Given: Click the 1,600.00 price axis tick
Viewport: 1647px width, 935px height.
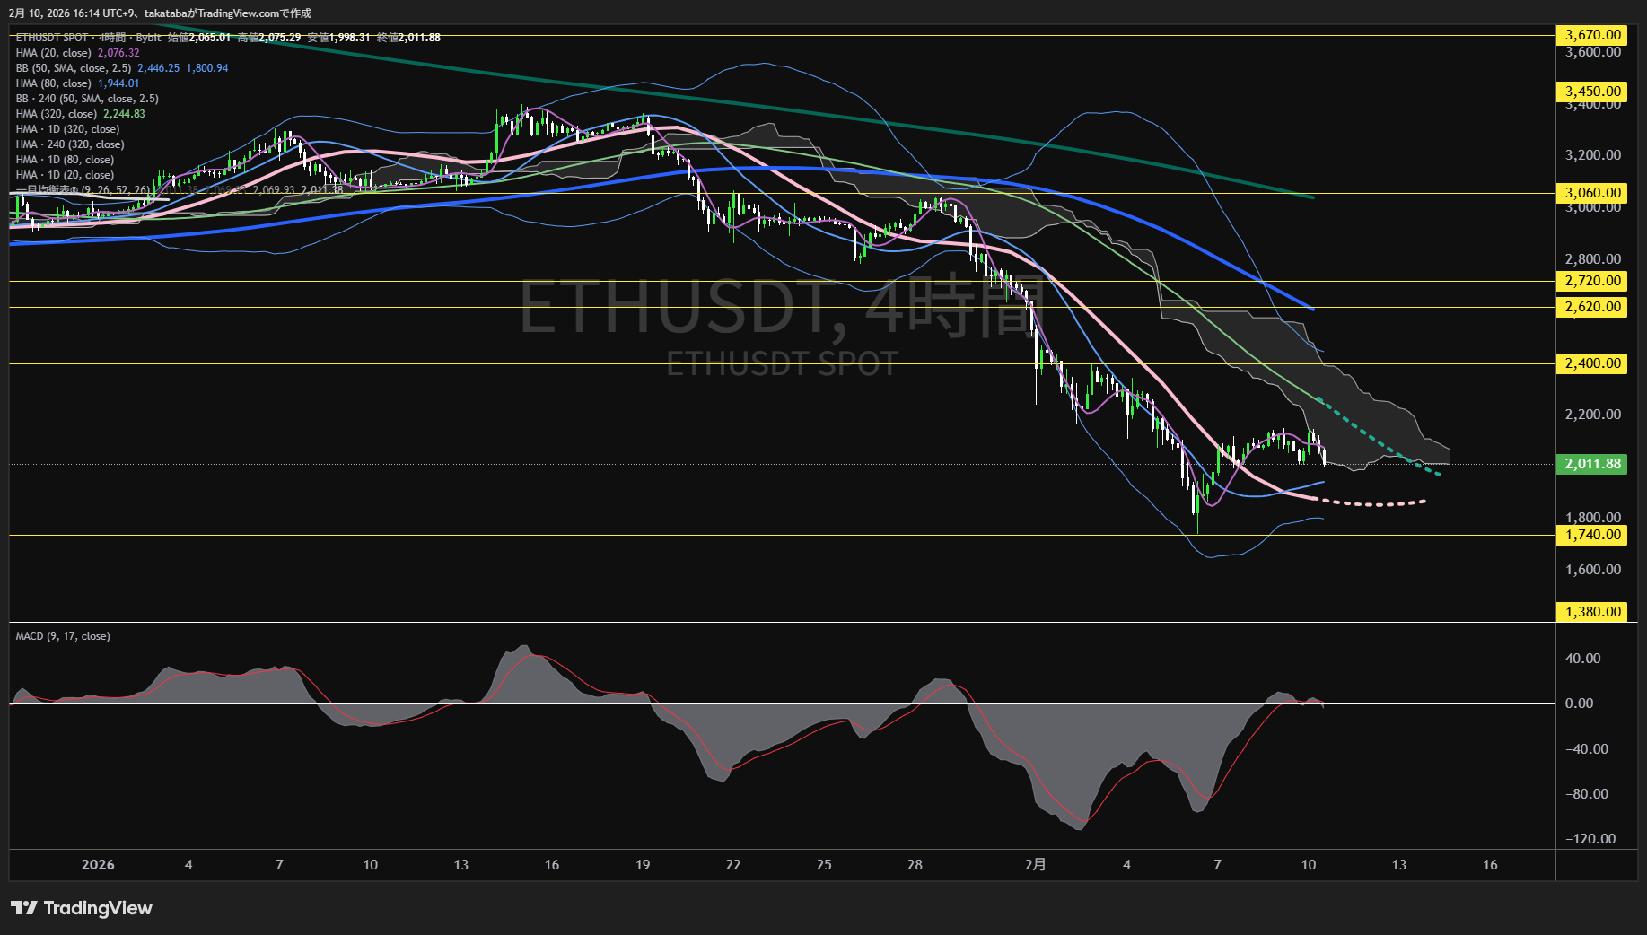Looking at the screenshot, I should 1592,570.
